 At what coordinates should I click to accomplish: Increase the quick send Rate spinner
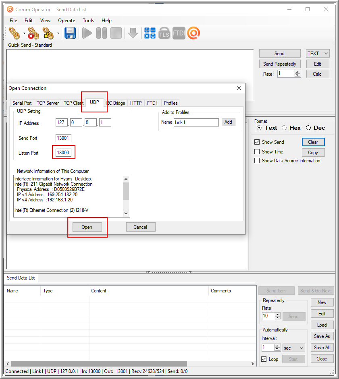(x=297, y=72)
